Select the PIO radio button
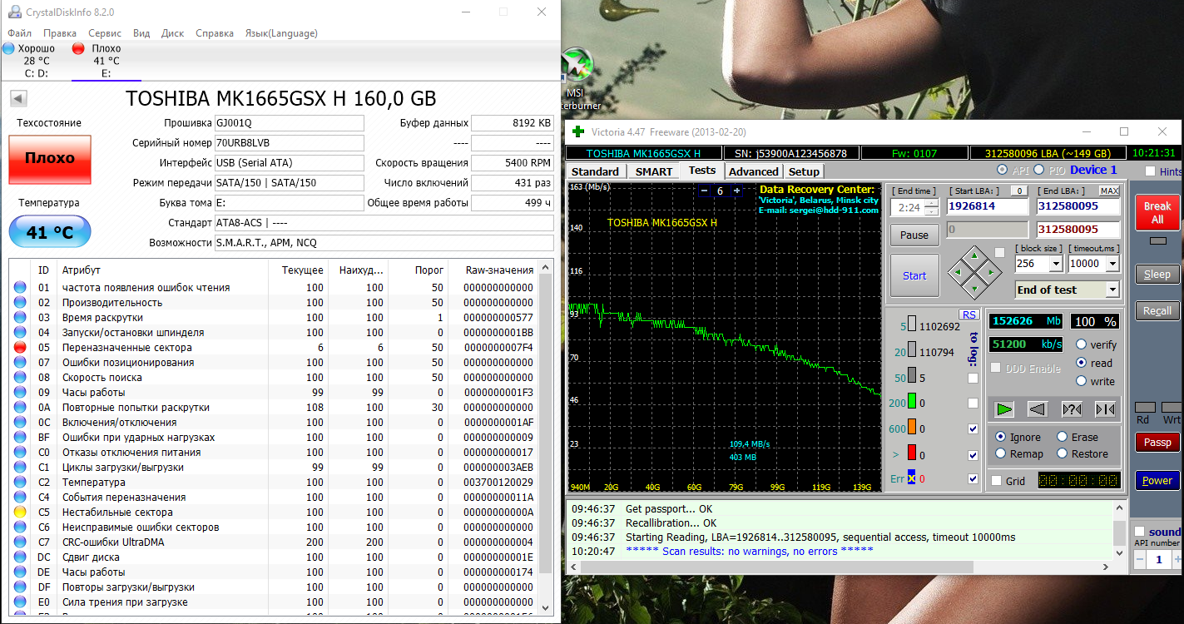 (1038, 170)
